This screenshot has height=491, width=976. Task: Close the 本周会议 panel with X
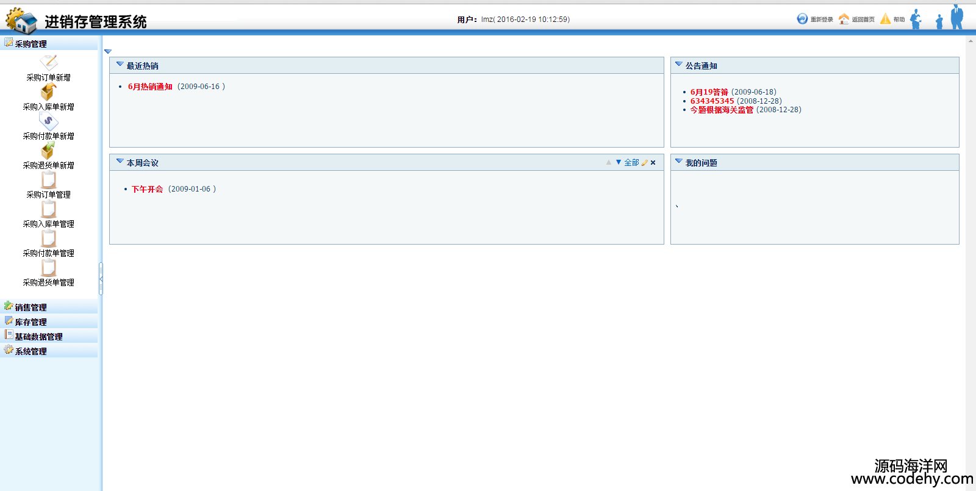[x=653, y=163]
